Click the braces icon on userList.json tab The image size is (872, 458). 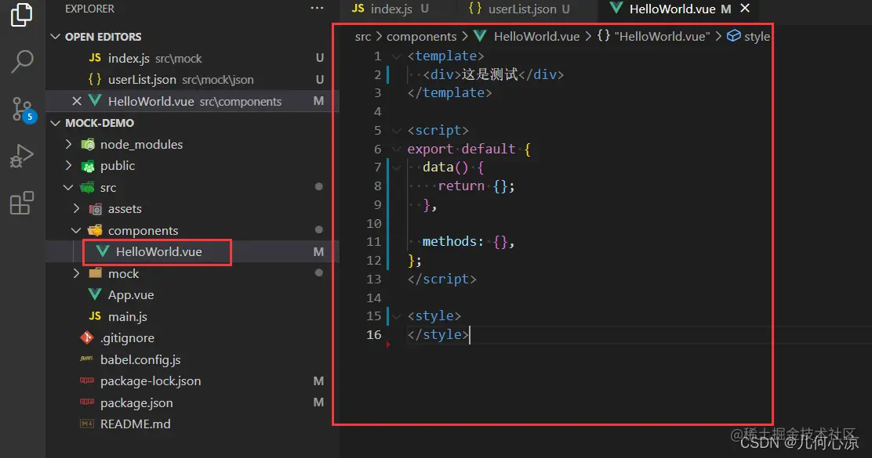coord(475,9)
